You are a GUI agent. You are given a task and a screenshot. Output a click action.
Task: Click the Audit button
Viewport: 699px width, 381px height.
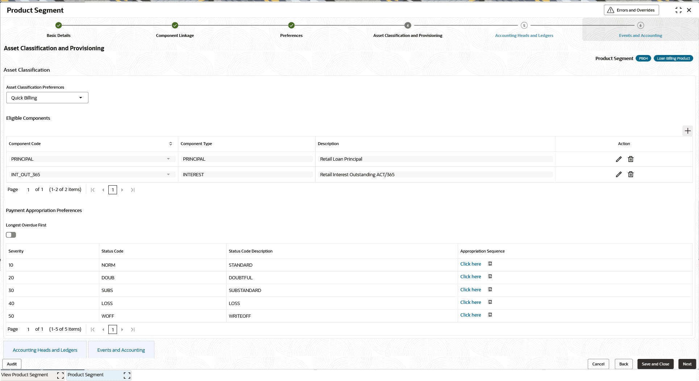point(12,364)
